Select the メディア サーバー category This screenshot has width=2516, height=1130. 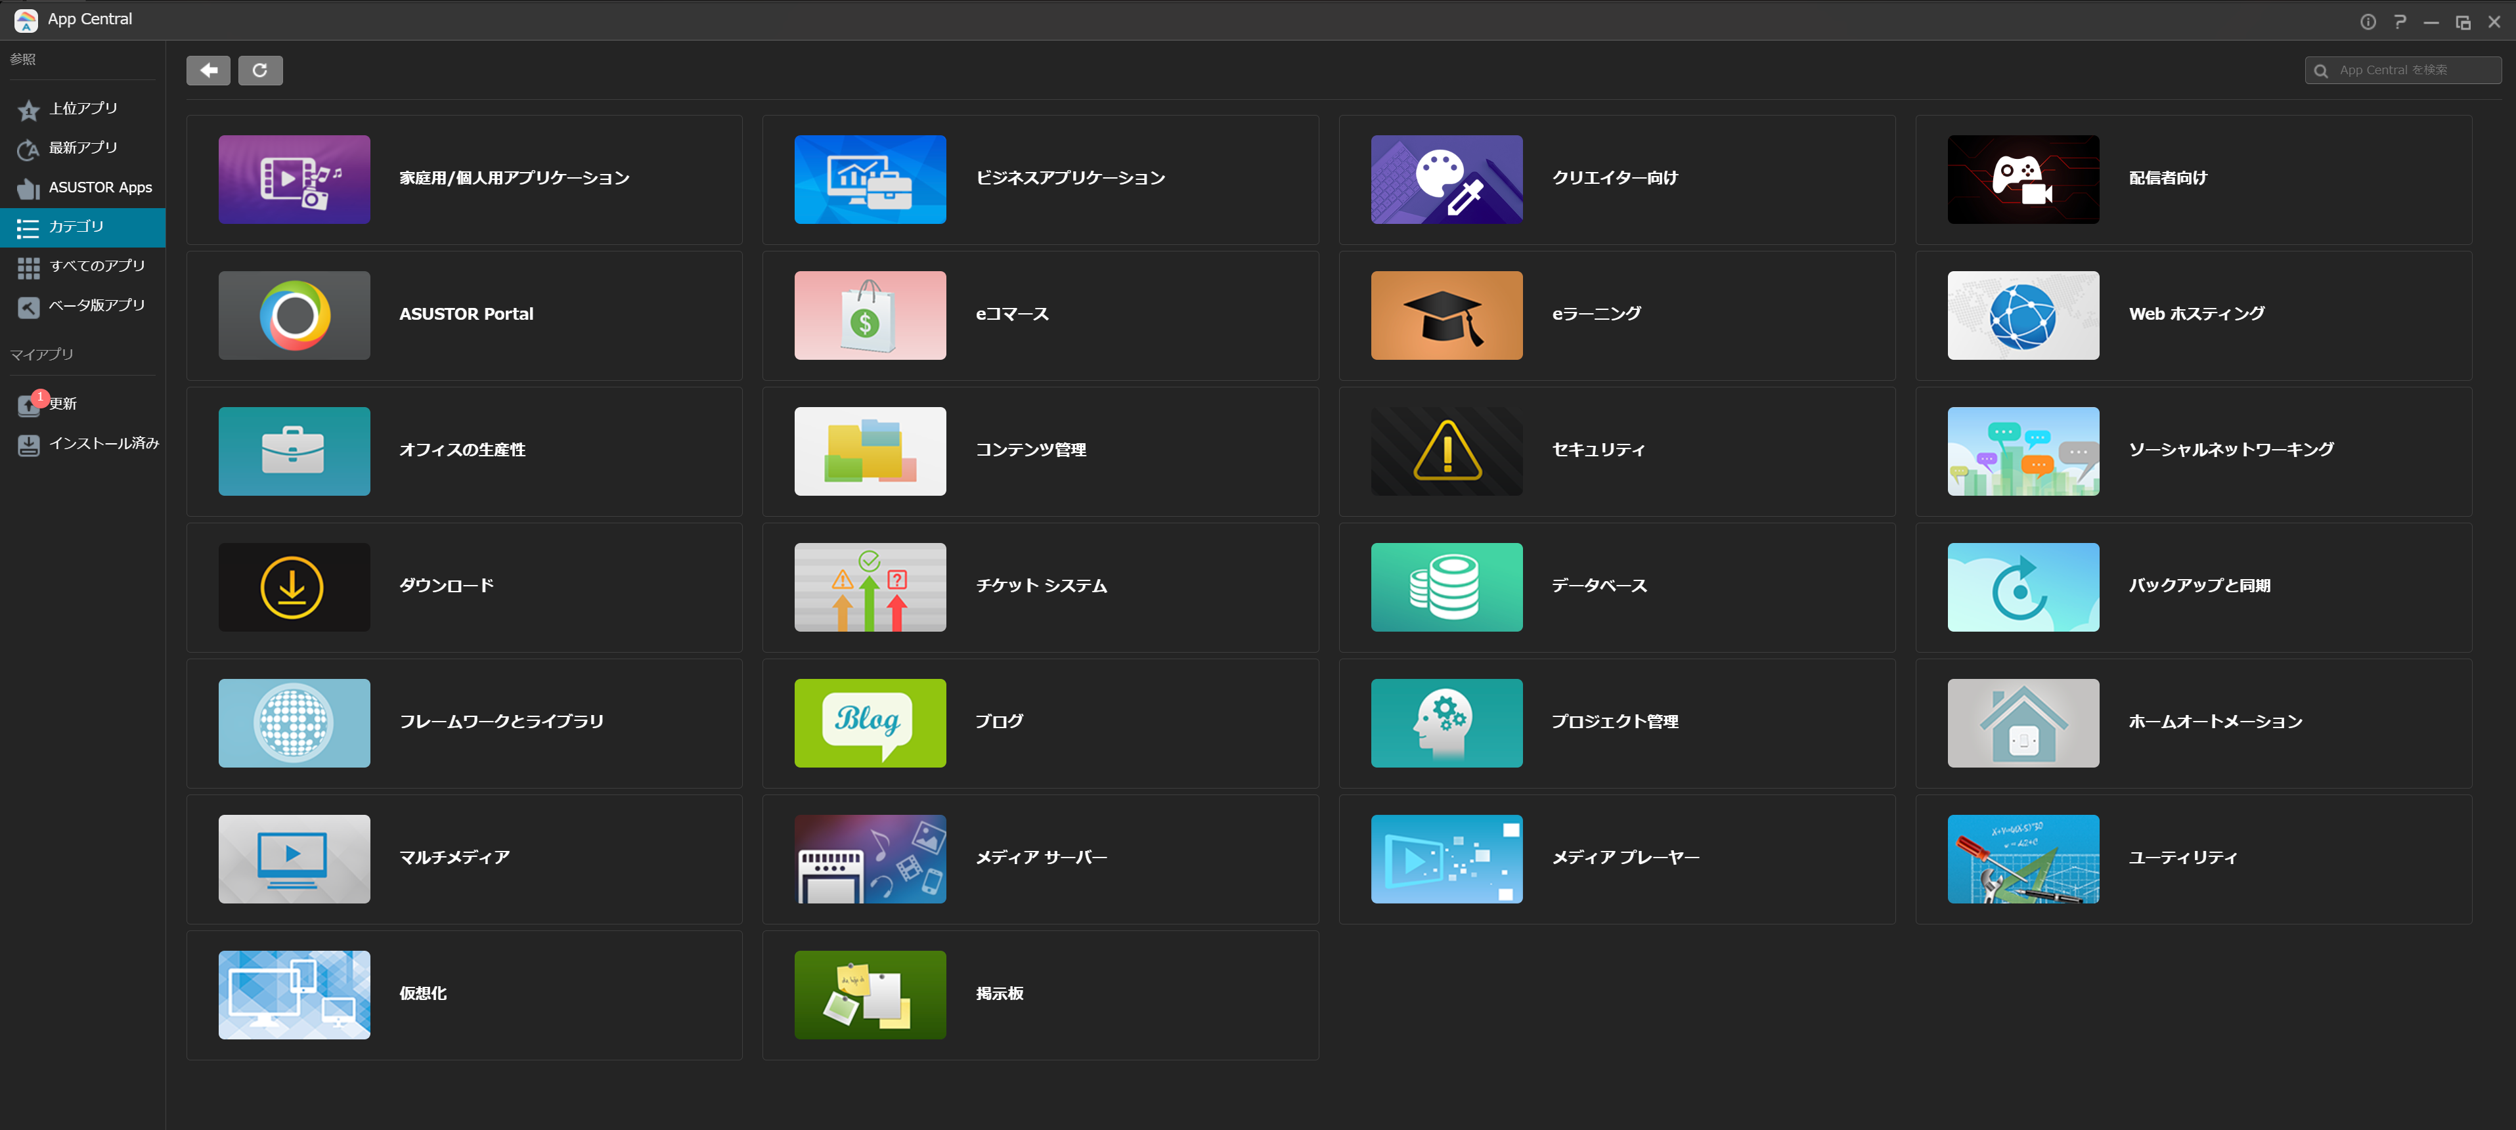(1041, 858)
